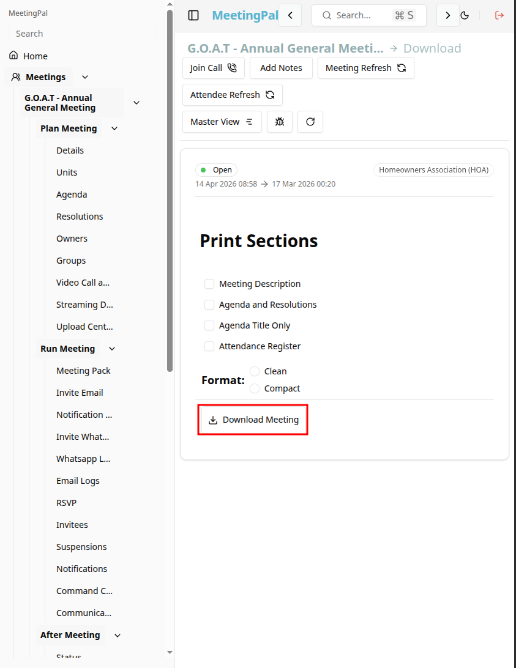Open Invite Email in sidebar
Viewport: 516px width, 668px height.
click(x=80, y=393)
